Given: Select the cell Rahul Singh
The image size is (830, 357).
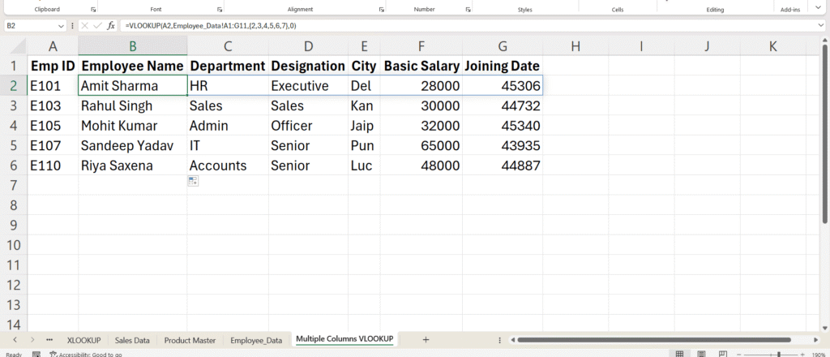Looking at the screenshot, I should (133, 105).
